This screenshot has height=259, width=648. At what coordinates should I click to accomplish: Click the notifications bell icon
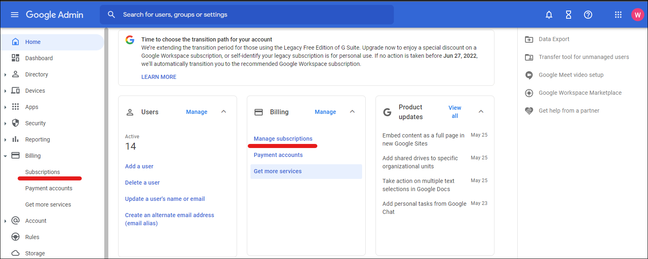(x=549, y=15)
